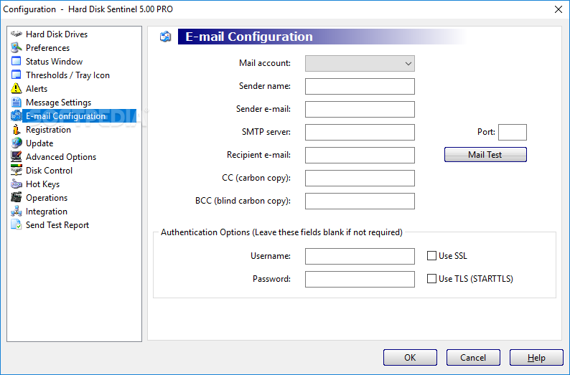Click the Disk Control sidebar icon
The width and height of the screenshot is (570, 375).
click(x=17, y=170)
